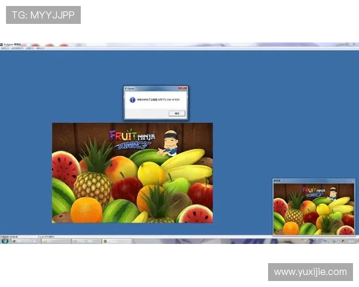Open the first menu in B-Jigsaw menu bar
The width and height of the screenshot is (359, 287).
point(5,48)
